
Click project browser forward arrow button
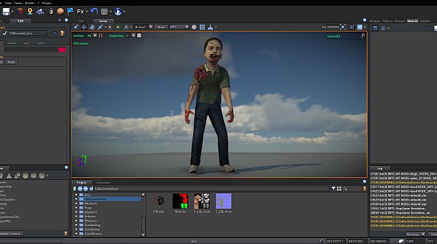(86, 189)
